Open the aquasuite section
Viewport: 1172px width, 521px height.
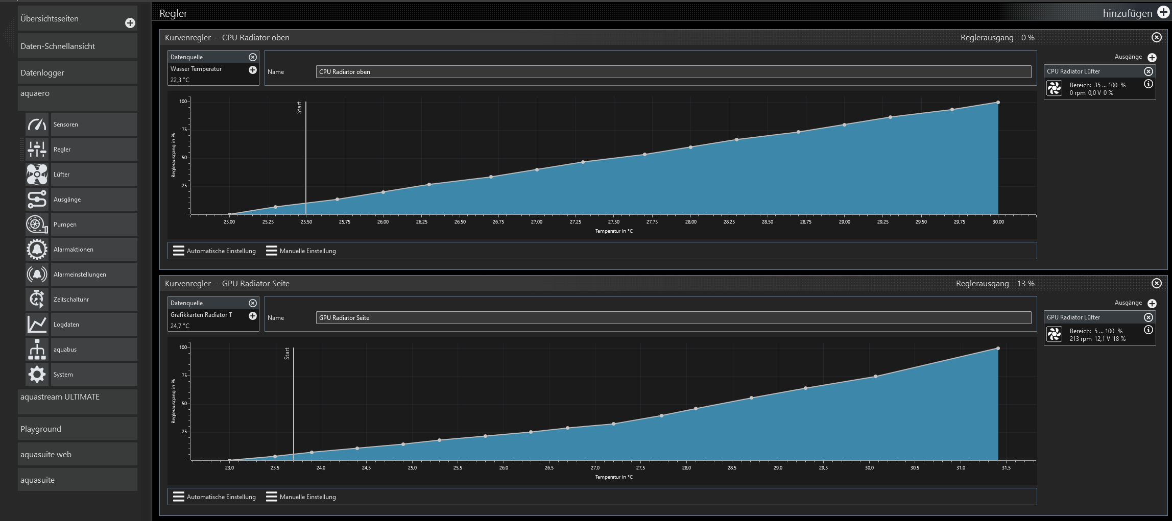78,480
